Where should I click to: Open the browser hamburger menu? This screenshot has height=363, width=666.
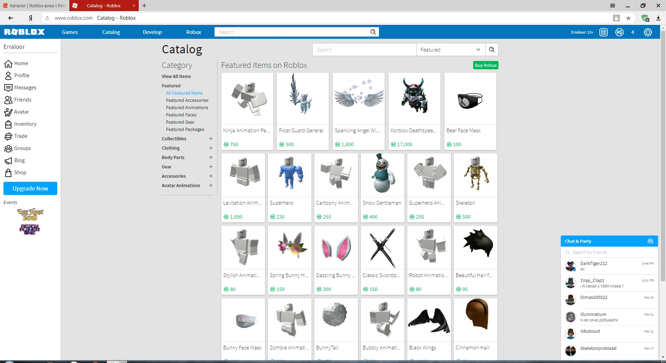(x=613, y=6)
